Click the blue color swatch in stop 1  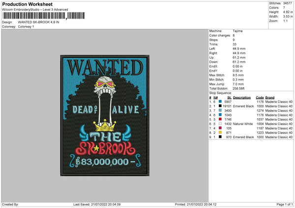pos(220,102)
